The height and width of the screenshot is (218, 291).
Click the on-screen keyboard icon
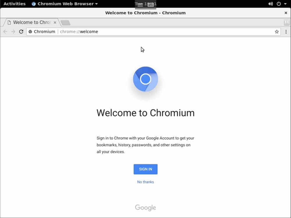tap(151, 5)
